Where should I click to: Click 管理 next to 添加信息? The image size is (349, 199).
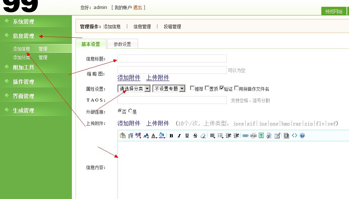coord(43,49)
